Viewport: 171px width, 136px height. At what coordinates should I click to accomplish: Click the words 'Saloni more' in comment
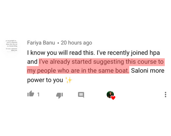148,71
